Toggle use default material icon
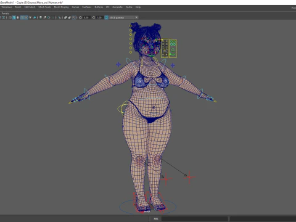Screen dimensions: 296x222 tap(18, 18)
